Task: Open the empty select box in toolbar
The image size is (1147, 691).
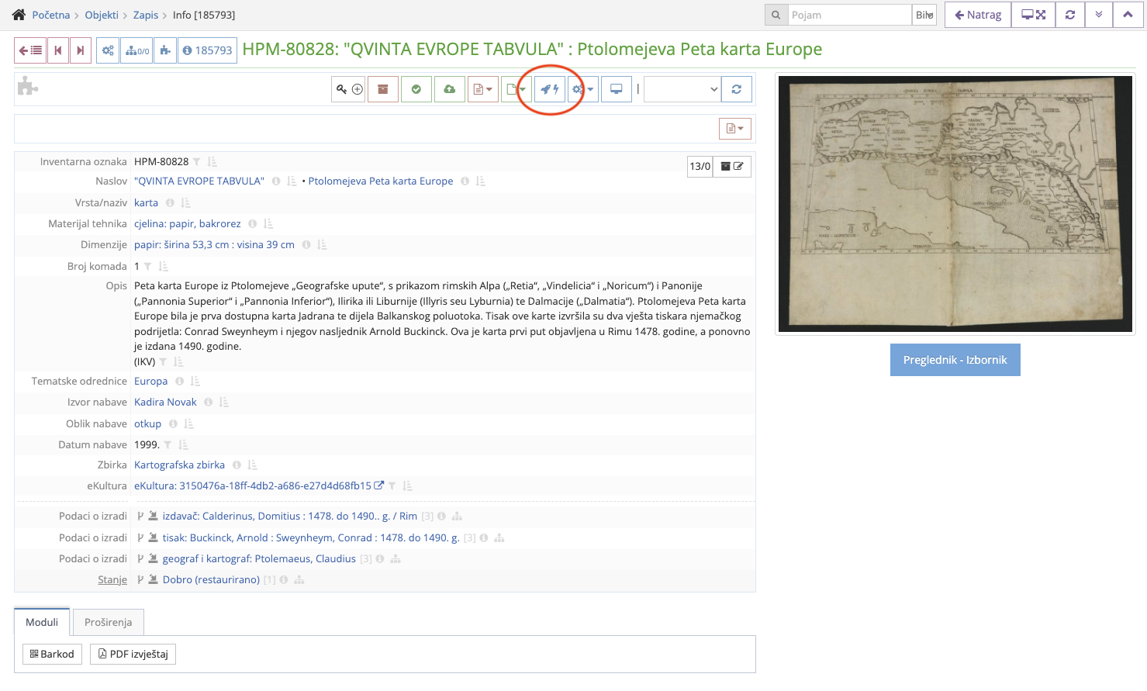Action: point(682,89)
